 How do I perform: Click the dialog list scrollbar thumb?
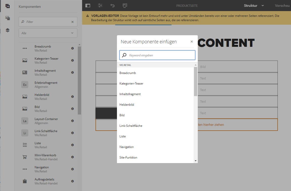pos(196,82)
